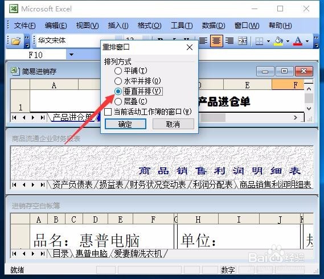324x279 pixels.
Task: Open the fill color dropdown arrow
Action: [x=288, y=41]
